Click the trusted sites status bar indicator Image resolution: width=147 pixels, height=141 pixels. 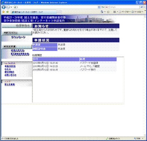point(113,139)
